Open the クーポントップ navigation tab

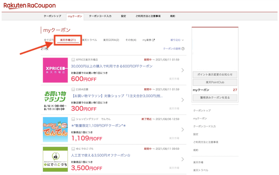52,16
